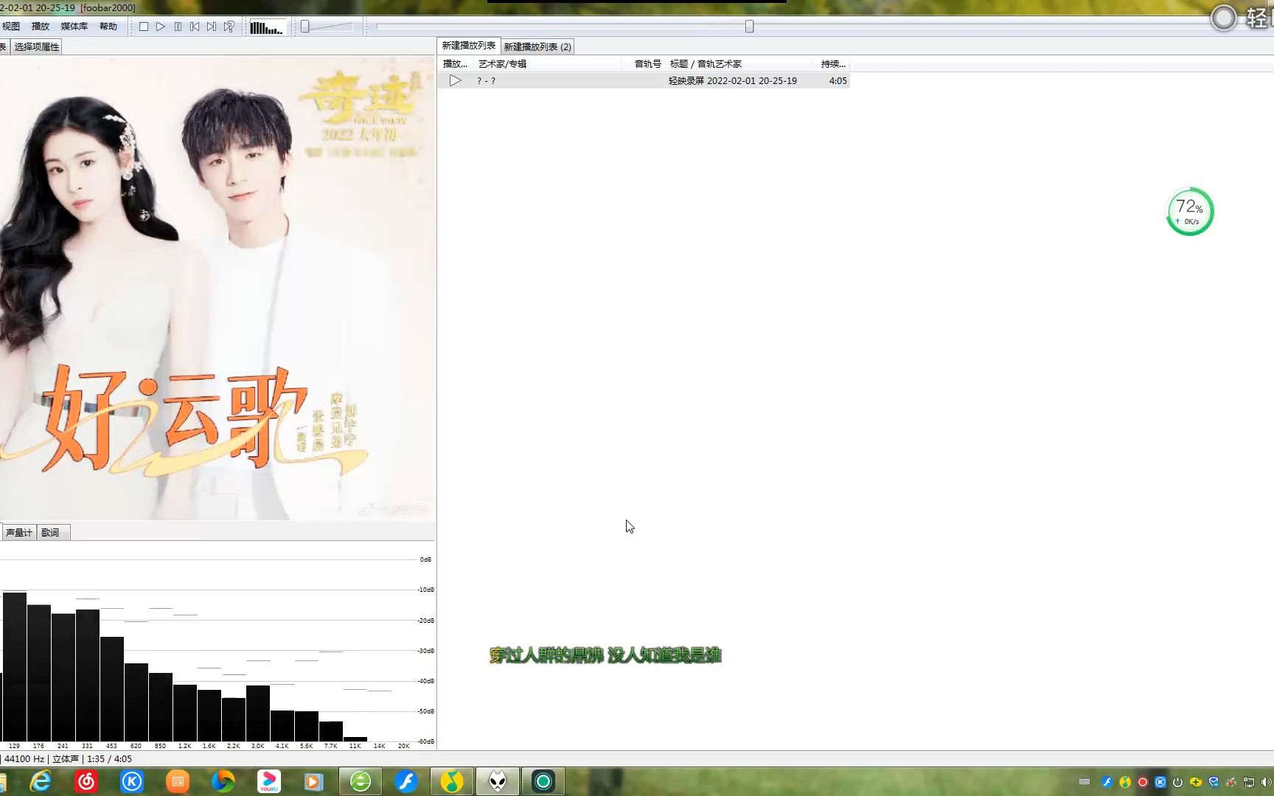Open the colorful swirl browser taskbar icon
The height and width of the screenshot is (796, 1274).
point(223,781)
